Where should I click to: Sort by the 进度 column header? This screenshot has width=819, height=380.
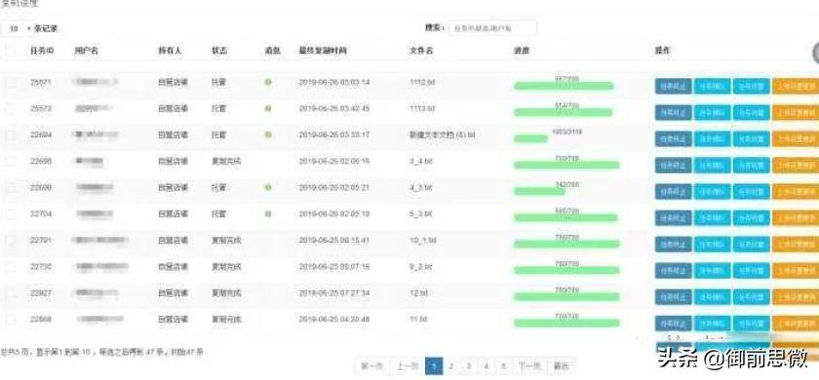(522, 51)
